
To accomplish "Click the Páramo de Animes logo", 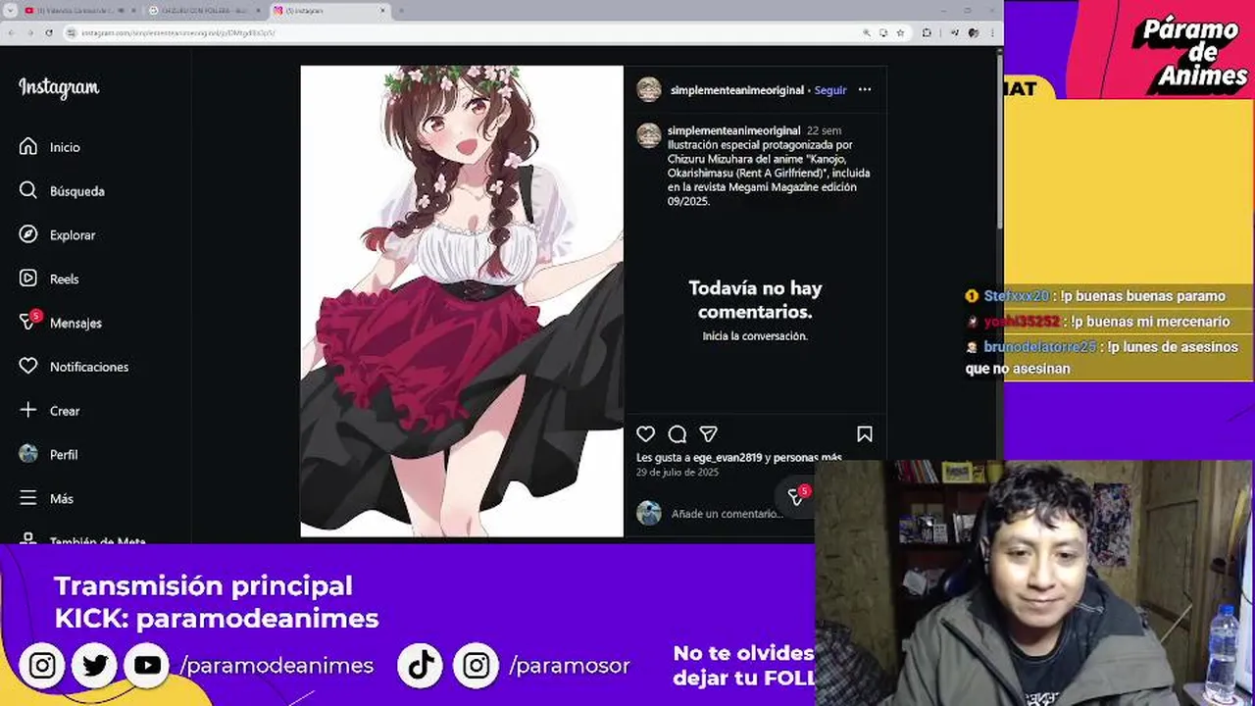I will [x=1191, y=54].
